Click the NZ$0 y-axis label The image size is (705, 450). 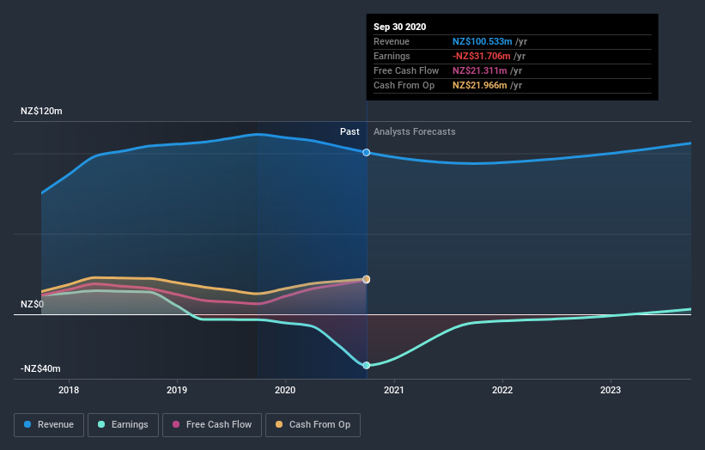(33, 304)
